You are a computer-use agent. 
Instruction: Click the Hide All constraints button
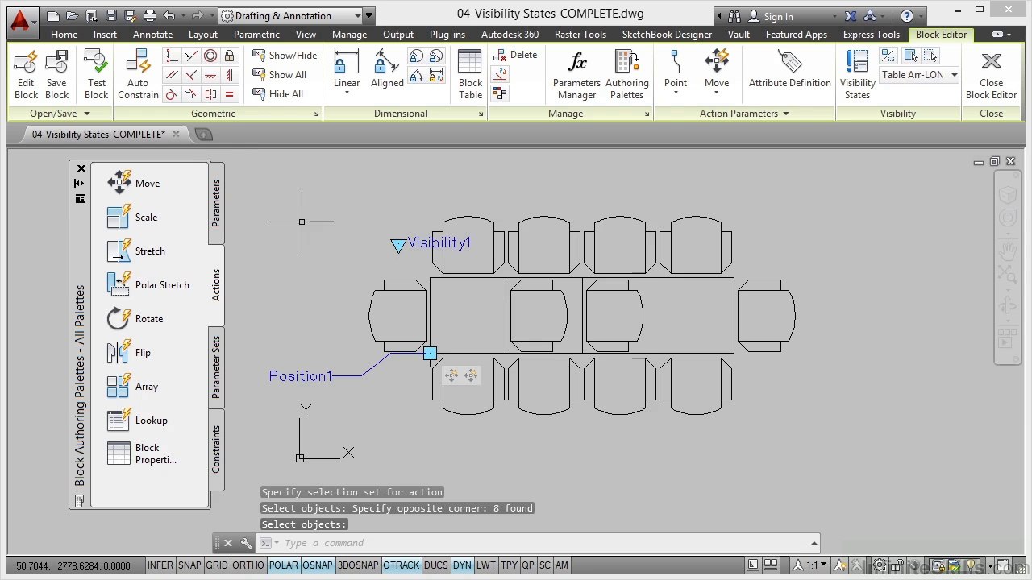tap(278, 94)
